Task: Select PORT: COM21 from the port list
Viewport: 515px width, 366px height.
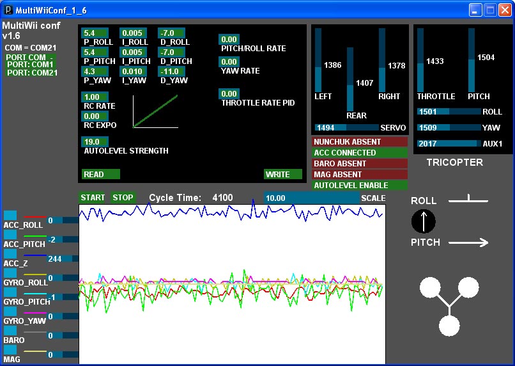Action: (33, 73)
